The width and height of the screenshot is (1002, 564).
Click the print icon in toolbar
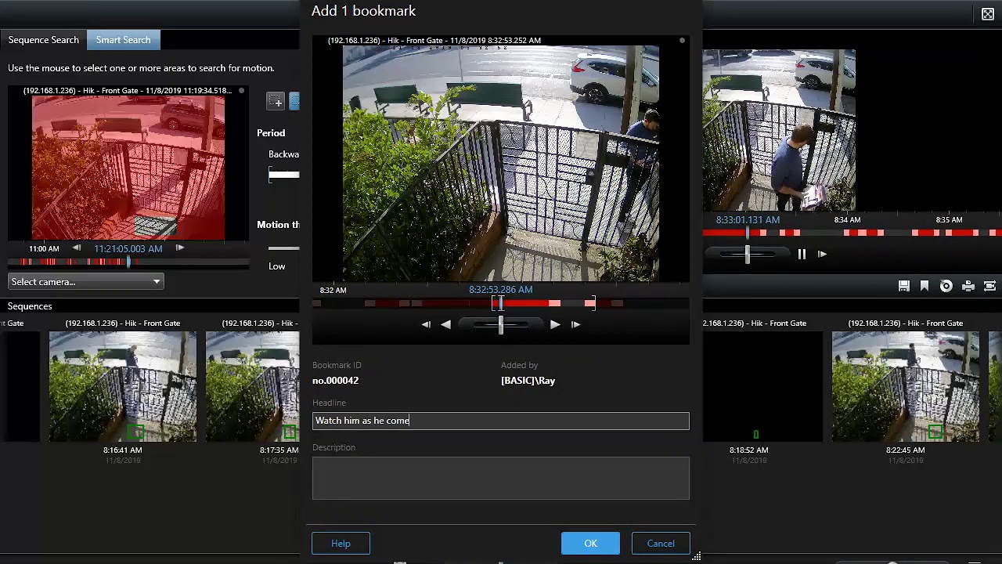point(968,286)
